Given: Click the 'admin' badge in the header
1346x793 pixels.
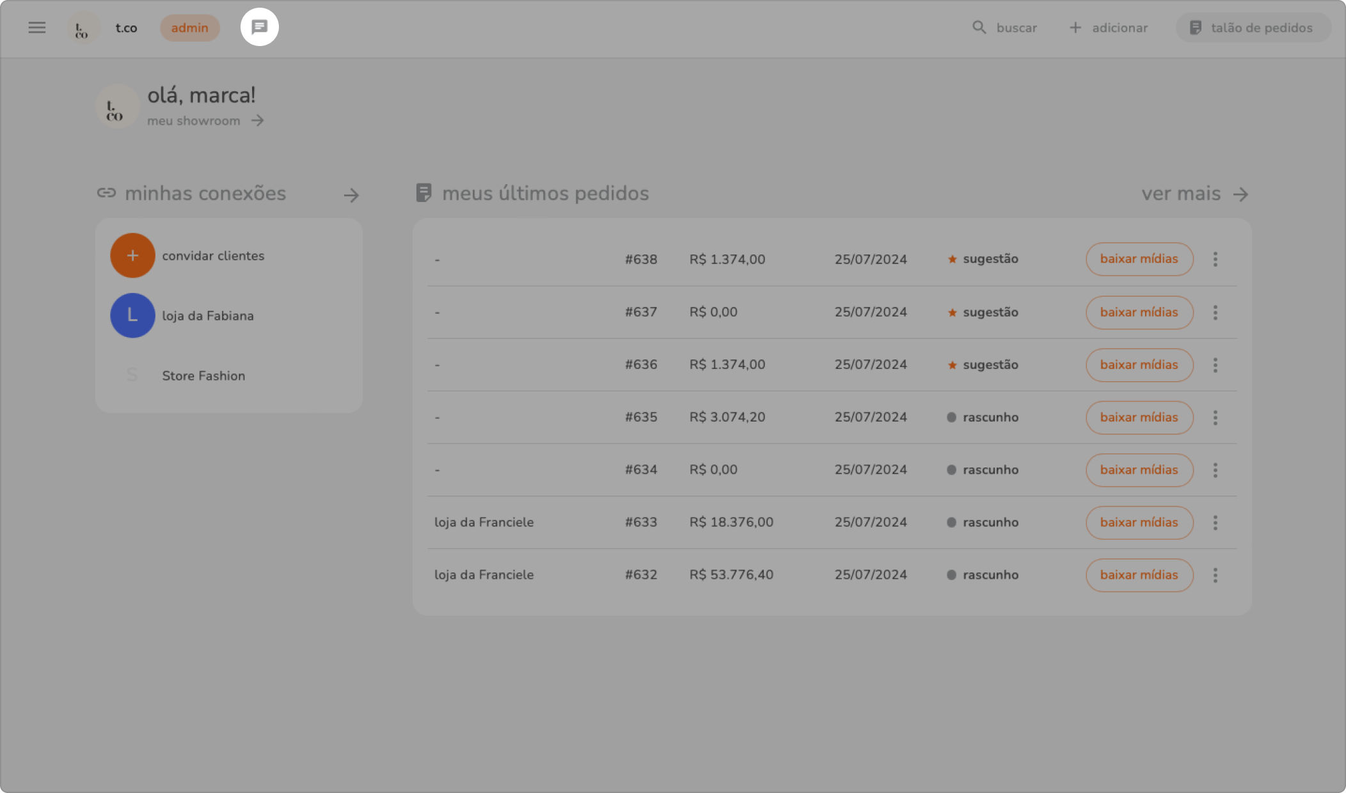Looking at the screenshot, I should pyautogui.click(x=189, y=27).
